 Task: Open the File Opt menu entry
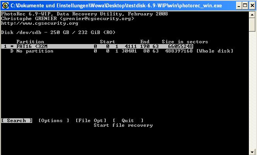tap(91, 121)
